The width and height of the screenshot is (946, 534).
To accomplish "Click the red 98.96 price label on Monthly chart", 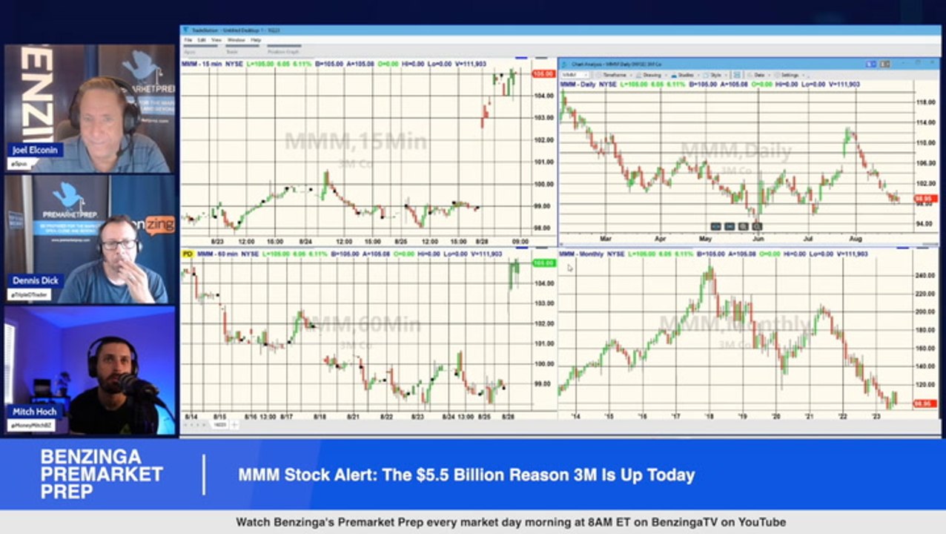I will pyautogui.click(x=923, y=403).
